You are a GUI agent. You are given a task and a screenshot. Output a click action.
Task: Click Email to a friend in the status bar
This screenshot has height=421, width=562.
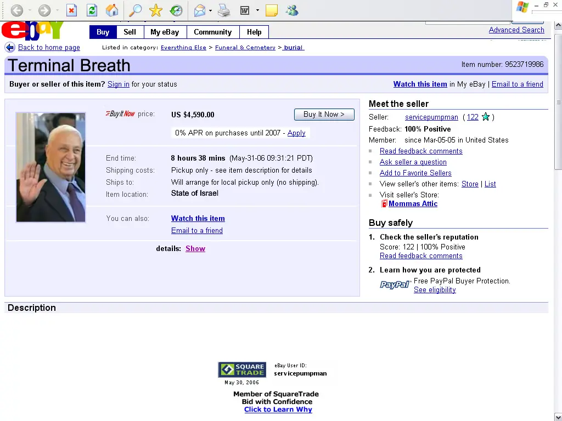[x=517, y=84]
